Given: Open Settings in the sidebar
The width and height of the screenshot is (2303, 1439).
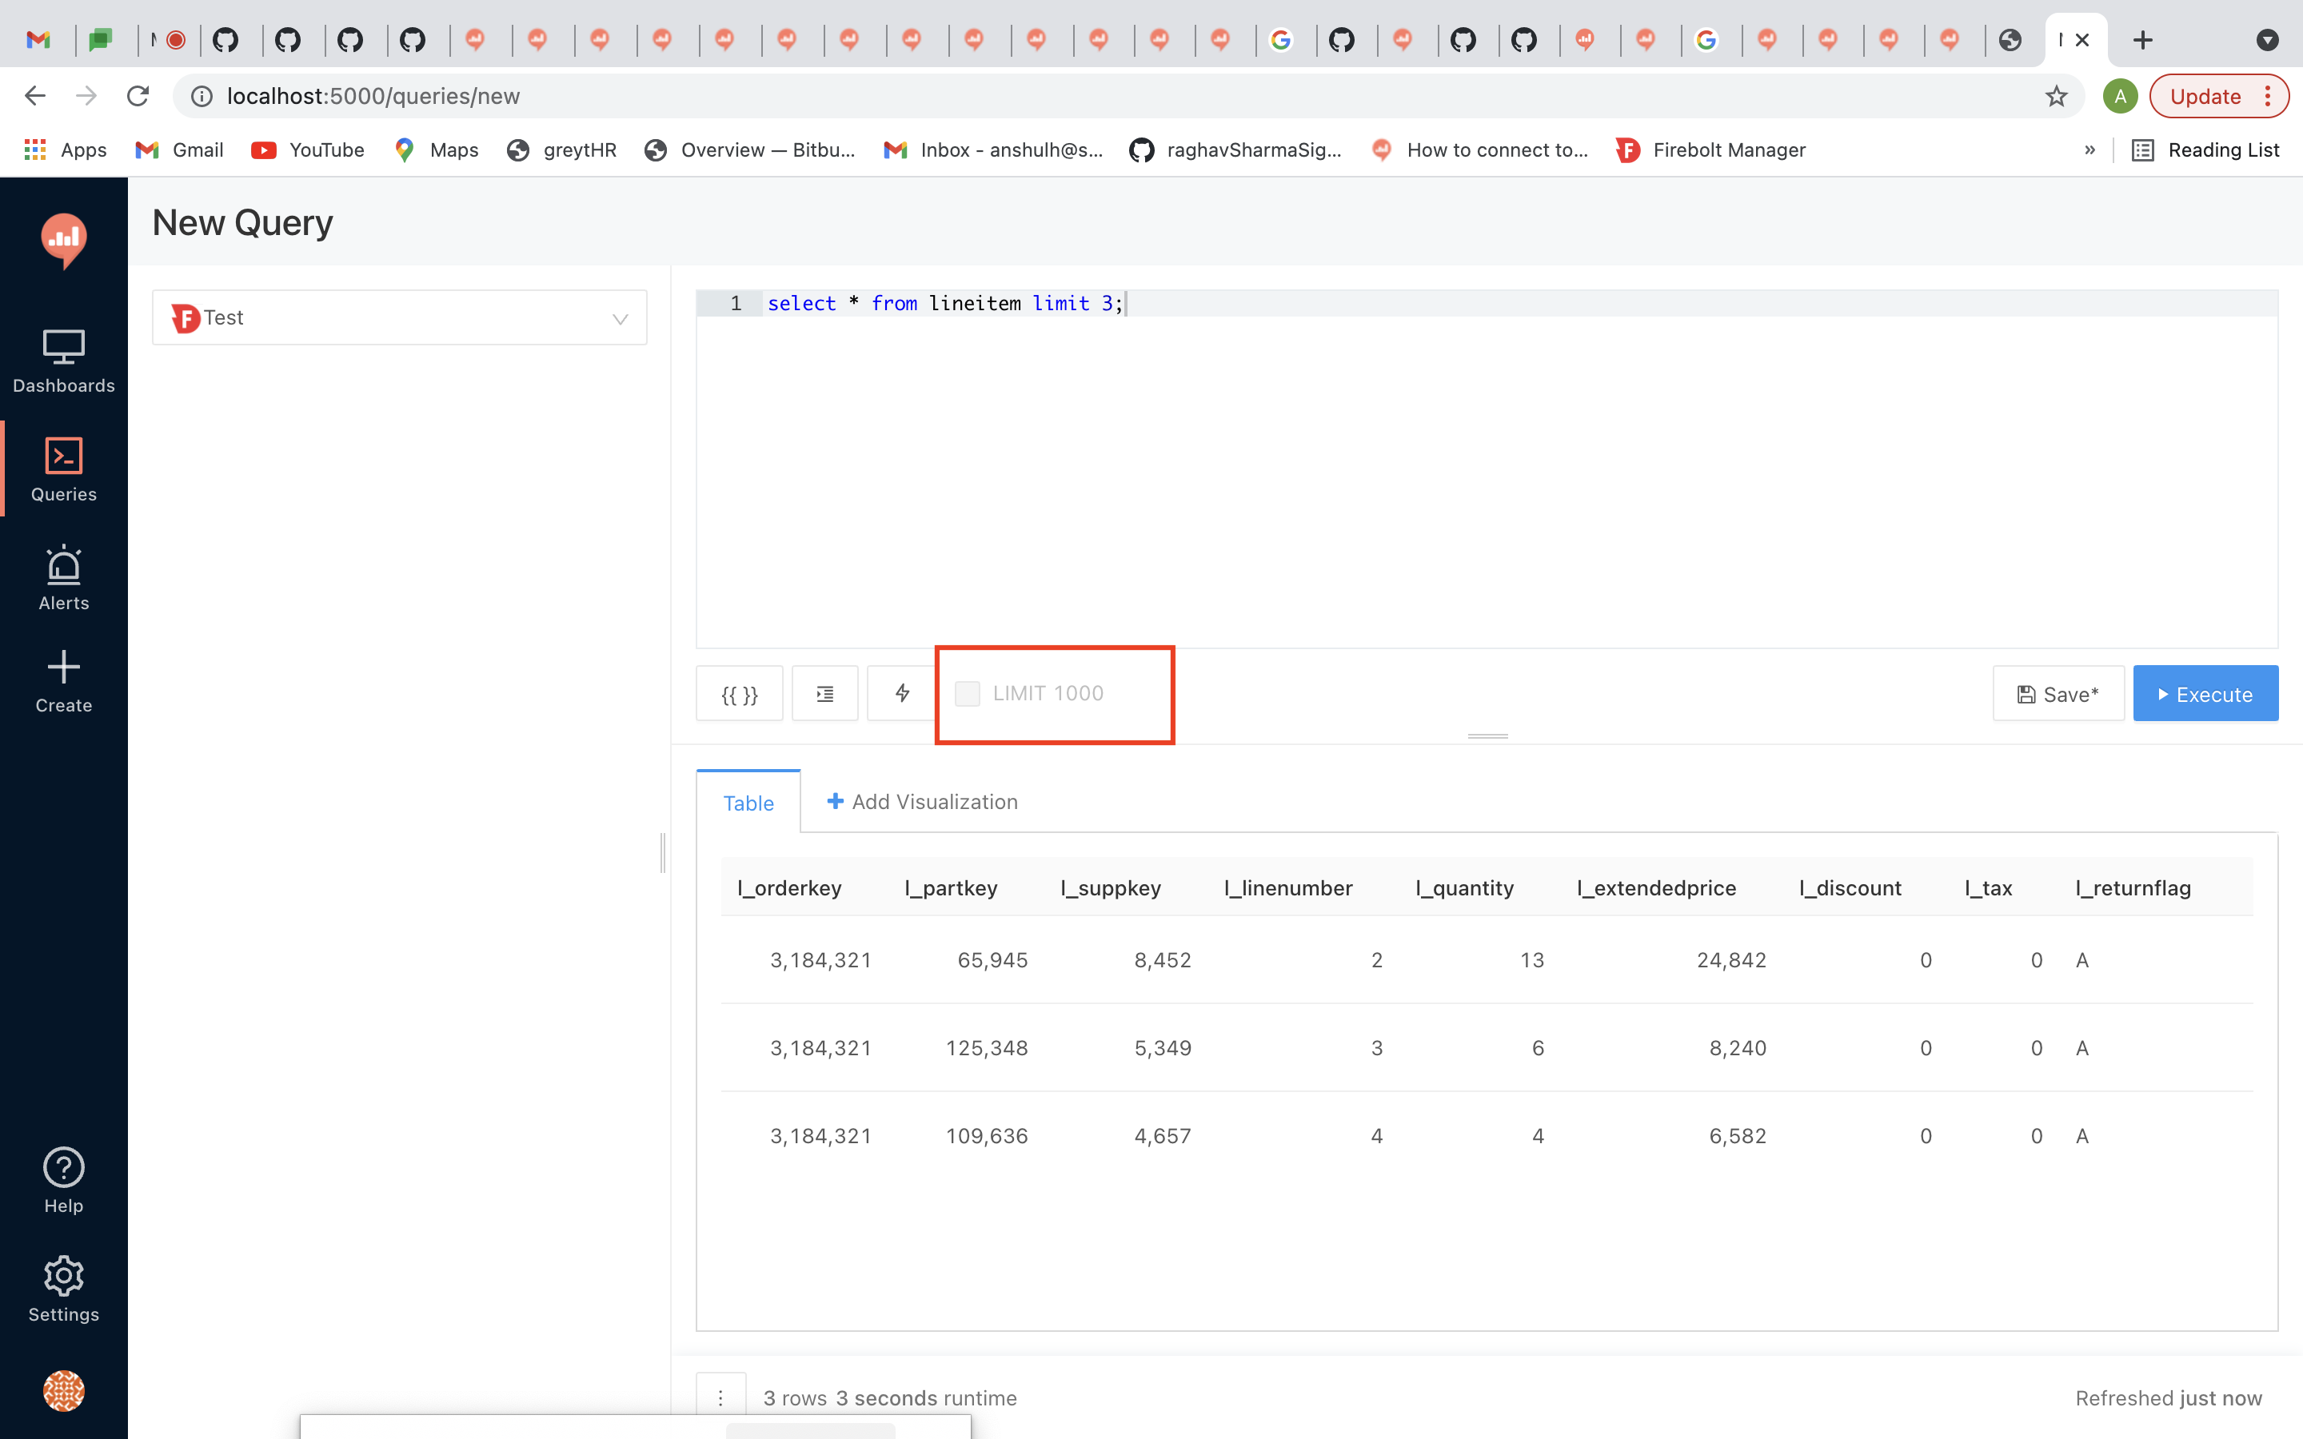Looking at the screenshot, I should click(x=64, y=1290).
